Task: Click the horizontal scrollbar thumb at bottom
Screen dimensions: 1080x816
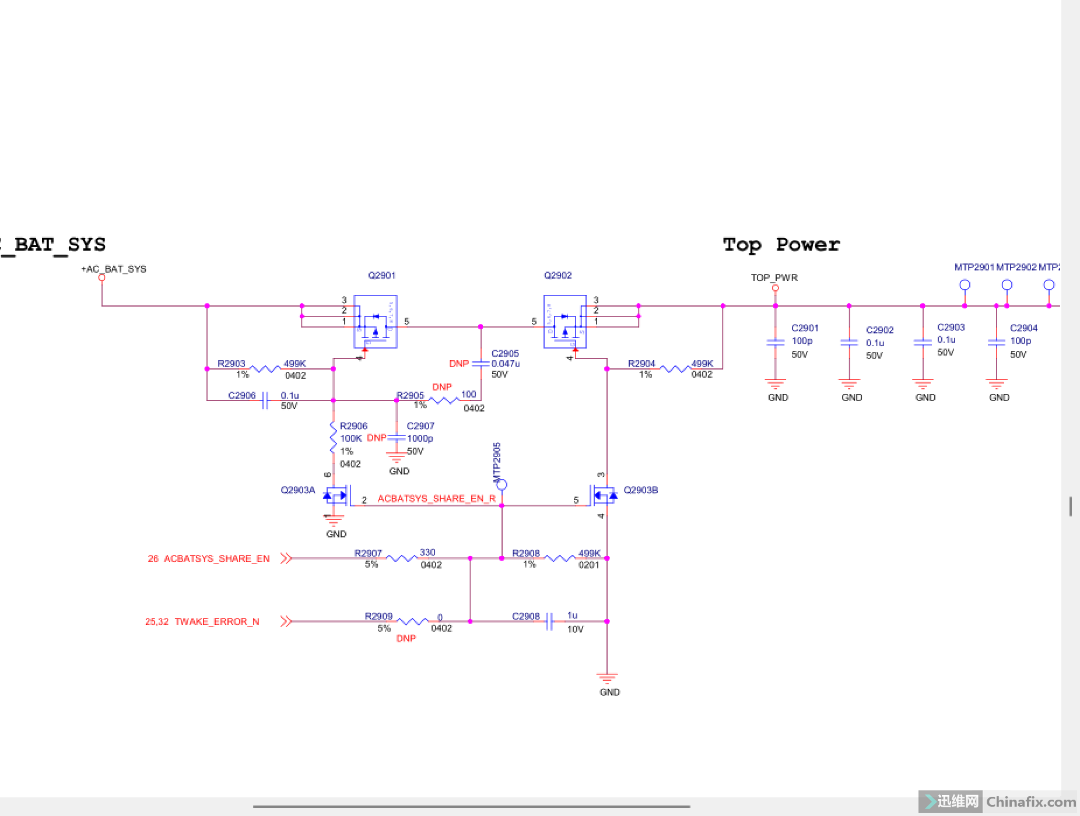Action: coord(472,807)
